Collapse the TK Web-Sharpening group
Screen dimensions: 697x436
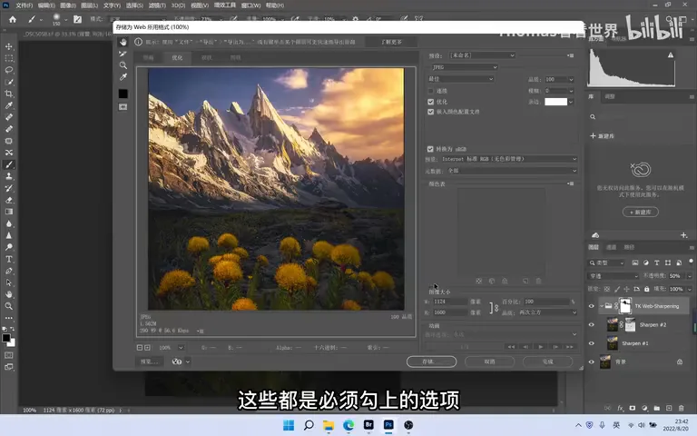click(602, 306)
